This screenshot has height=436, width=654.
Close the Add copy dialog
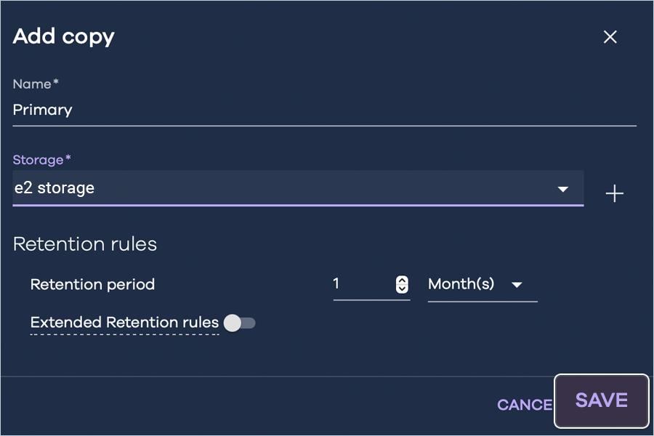(610, 37)
